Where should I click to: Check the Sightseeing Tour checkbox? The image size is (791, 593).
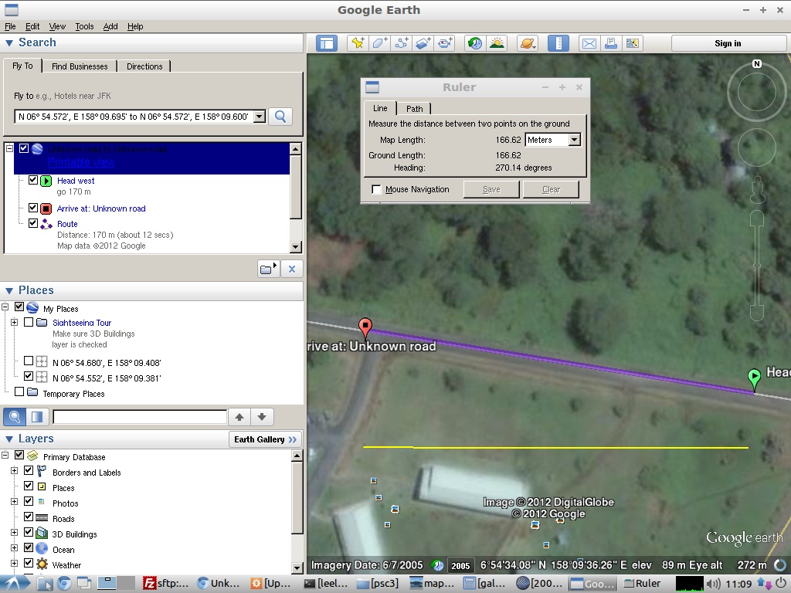(29, 322)
